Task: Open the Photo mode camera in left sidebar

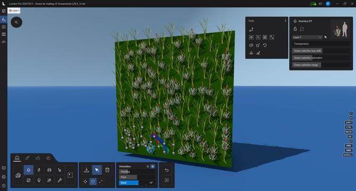Action: [x=4, y=27]
